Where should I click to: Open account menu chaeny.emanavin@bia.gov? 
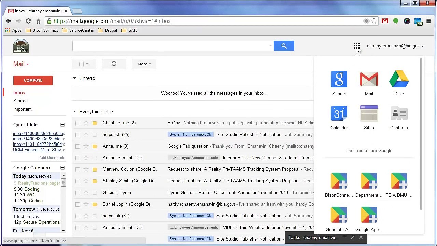[395, 46]
